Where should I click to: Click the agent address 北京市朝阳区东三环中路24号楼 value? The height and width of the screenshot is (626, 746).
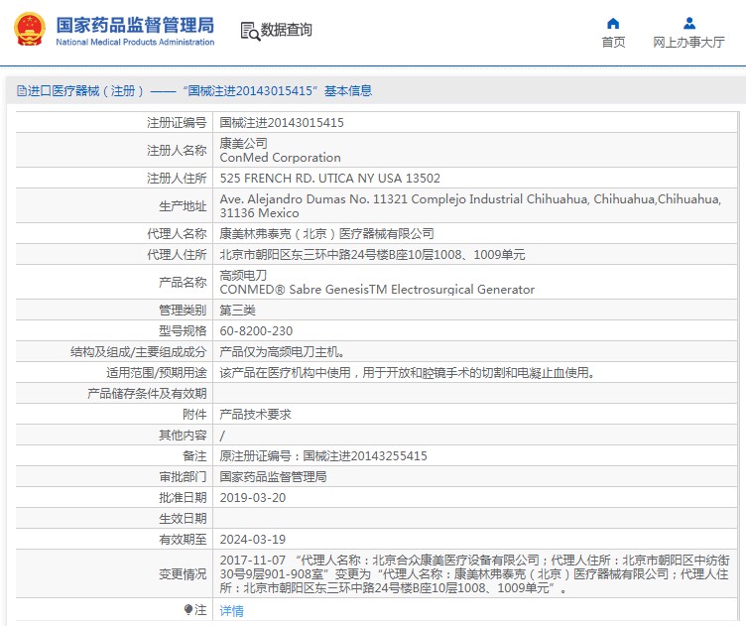372,255
